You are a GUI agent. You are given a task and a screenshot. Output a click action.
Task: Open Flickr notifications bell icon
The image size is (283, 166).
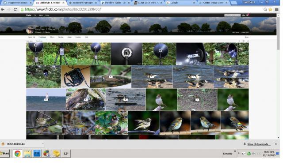(248, 15)
